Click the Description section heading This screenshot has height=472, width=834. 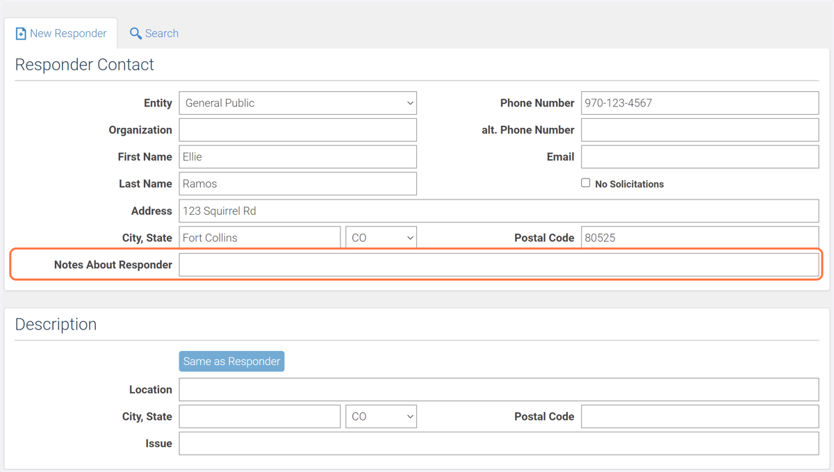pyautogui.click(x=56, y=325)
